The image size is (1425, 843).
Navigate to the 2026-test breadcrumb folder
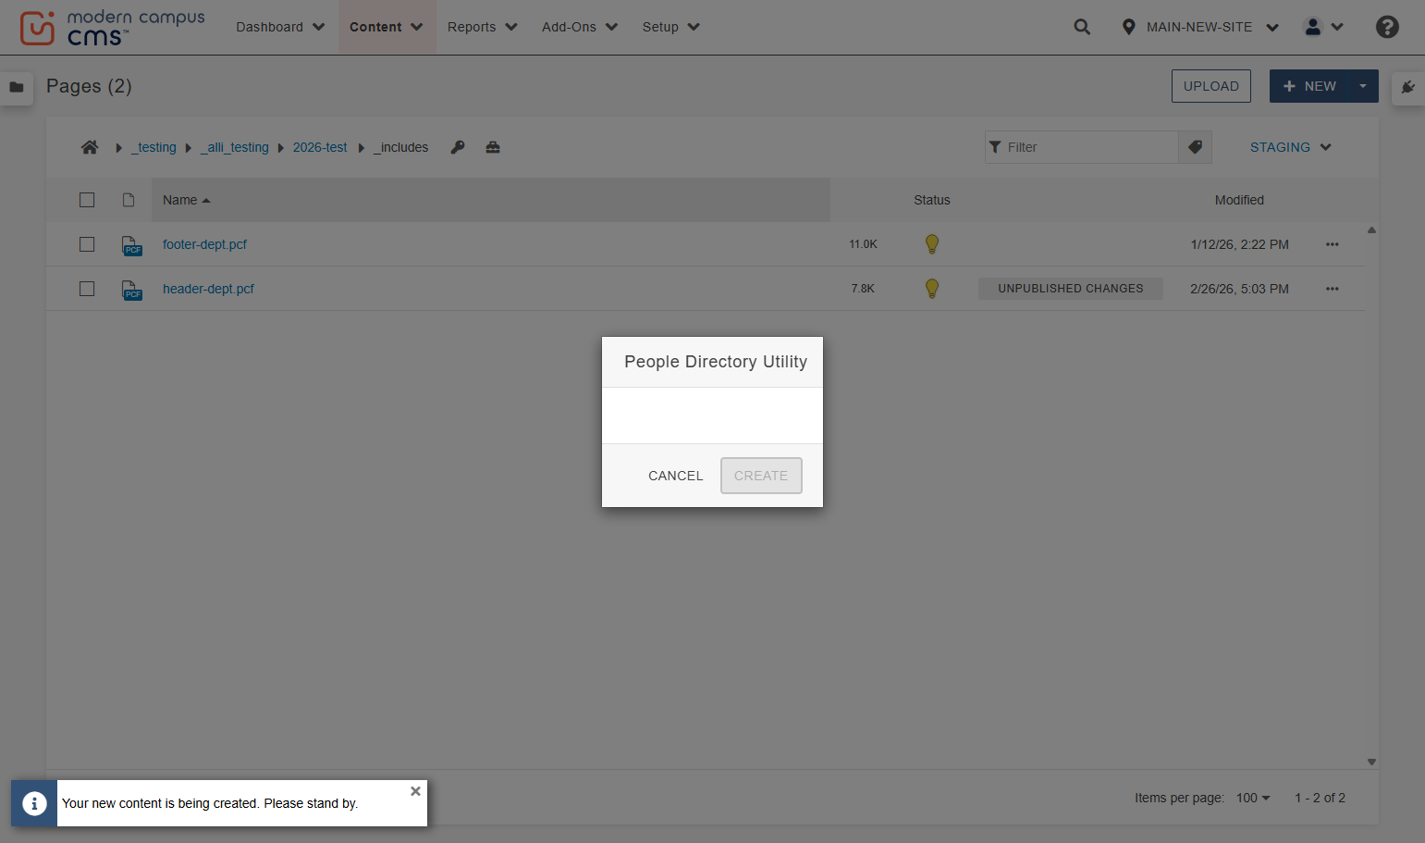320,147
